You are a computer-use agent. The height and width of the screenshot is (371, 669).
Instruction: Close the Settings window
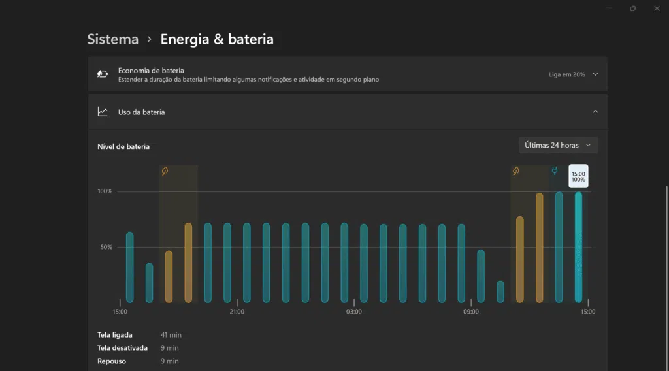[657, 8]
